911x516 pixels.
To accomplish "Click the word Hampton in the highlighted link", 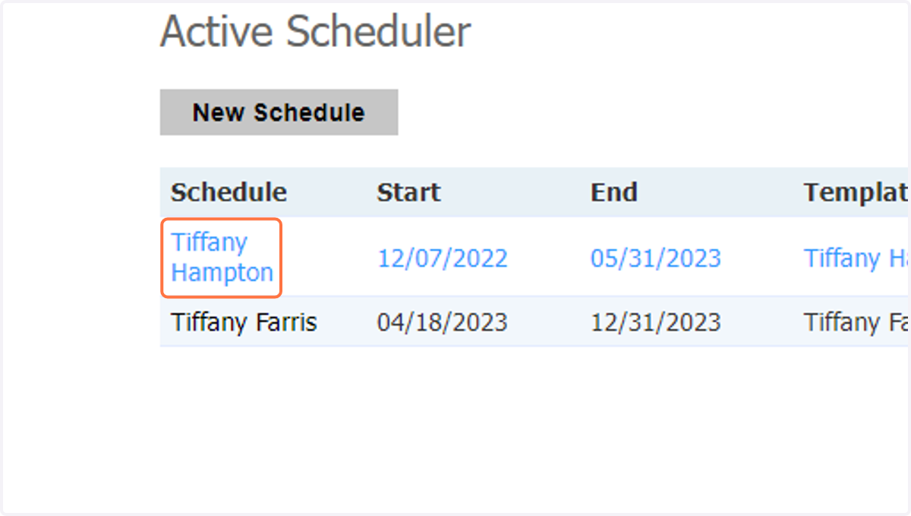I will (x=222, y=272).
